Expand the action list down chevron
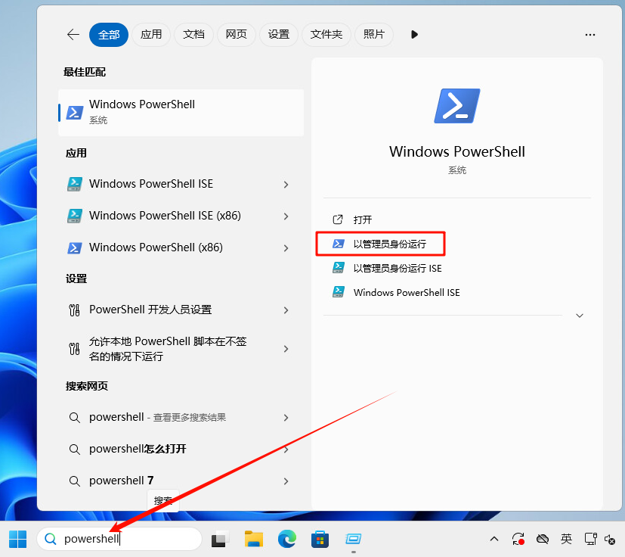This screenshot has height=557, width=625. (x=580, y=316)
